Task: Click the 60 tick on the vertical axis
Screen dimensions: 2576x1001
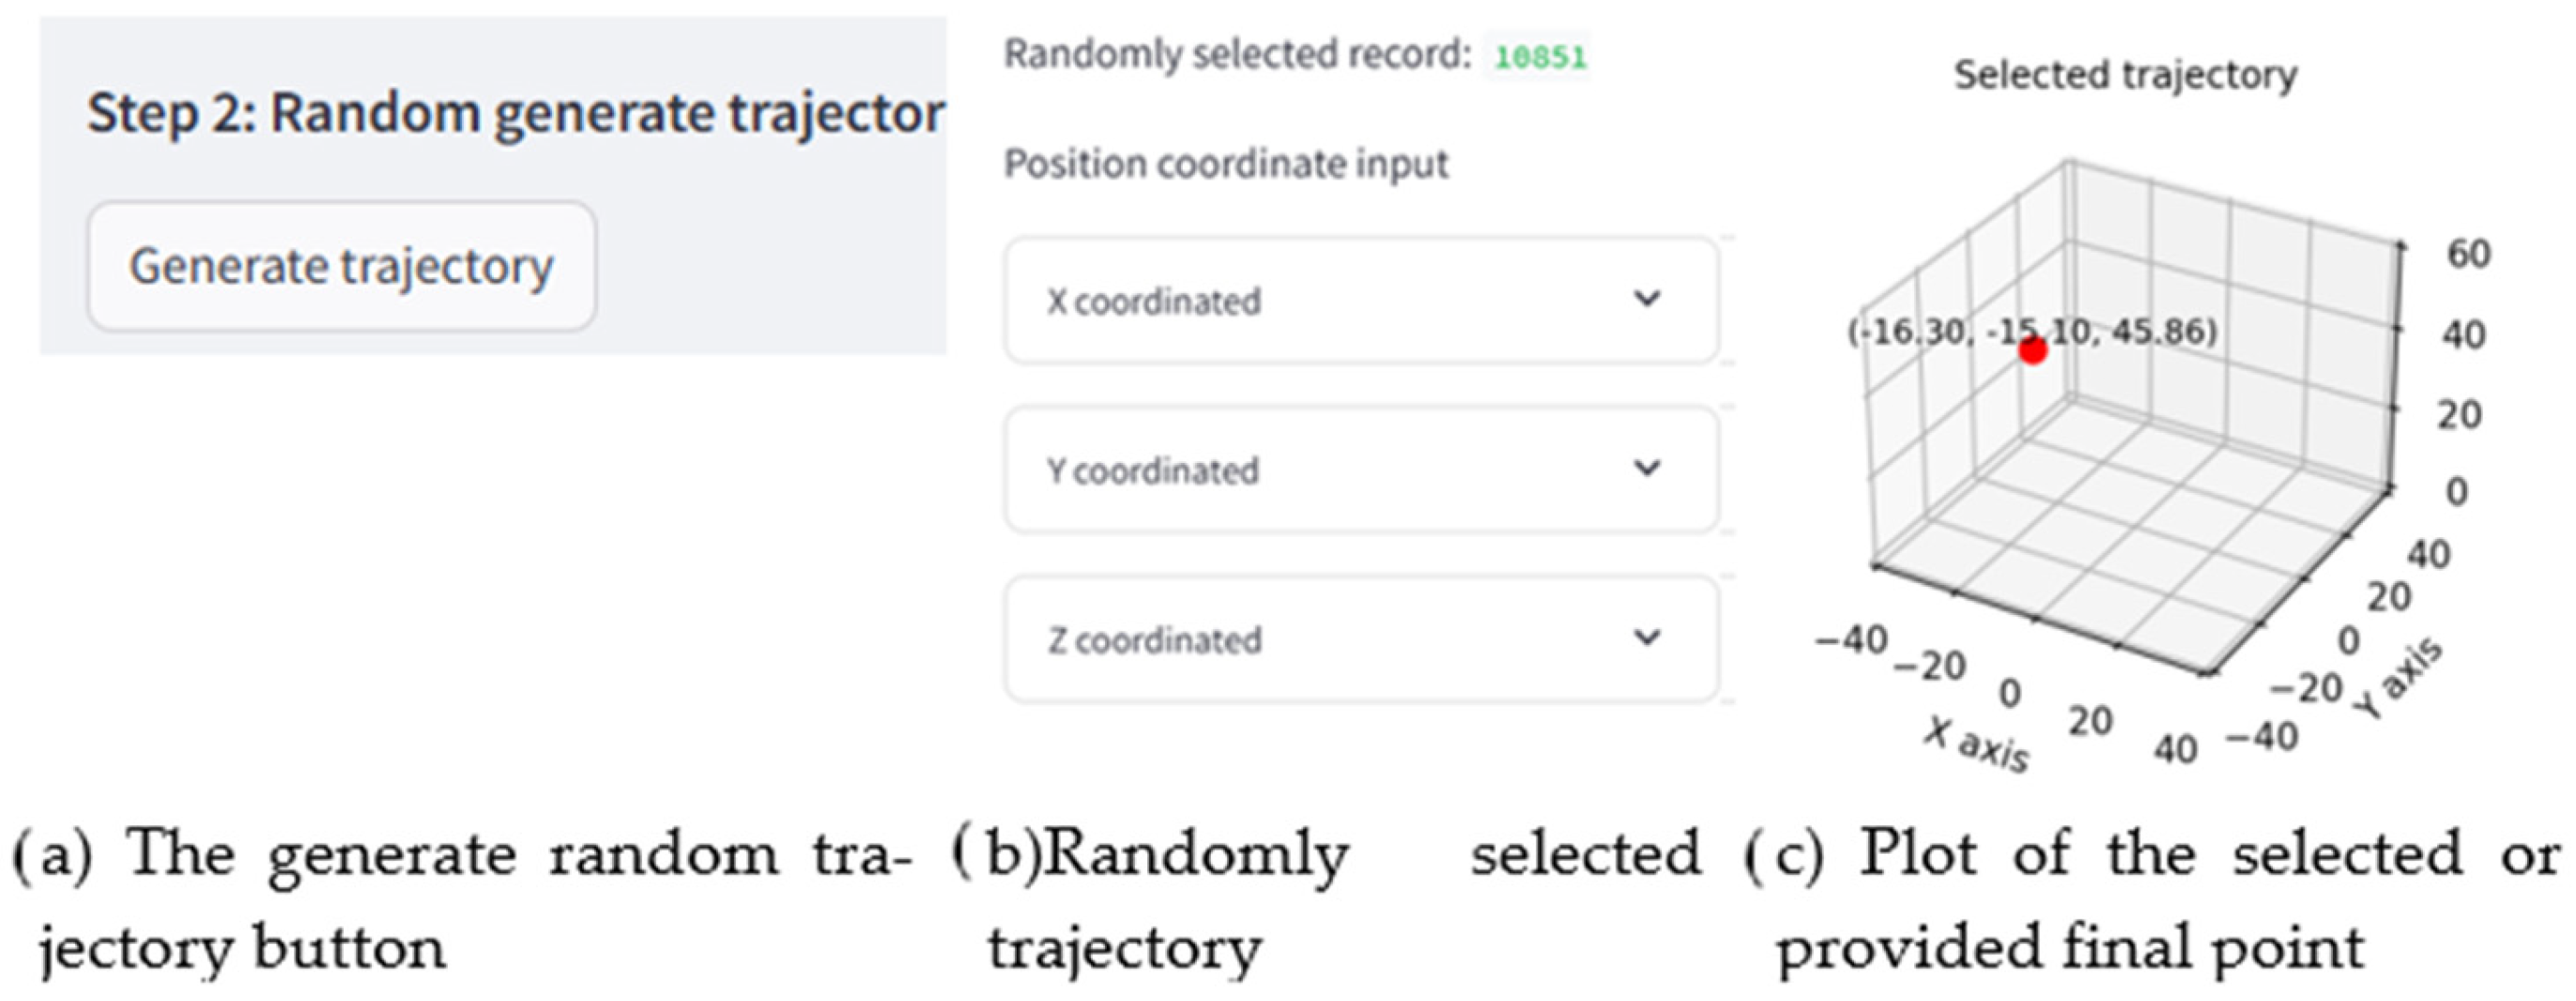Action: [2468, 254]
